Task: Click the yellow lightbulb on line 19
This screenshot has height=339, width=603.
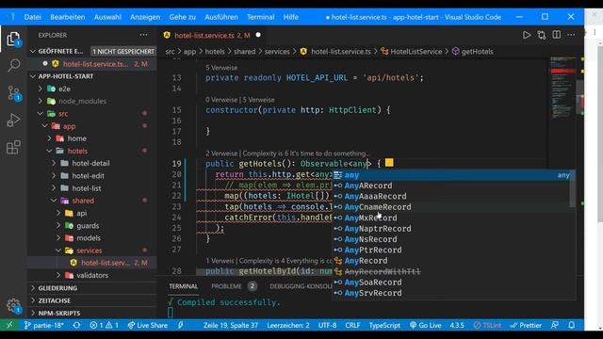Action: point(389,163)
